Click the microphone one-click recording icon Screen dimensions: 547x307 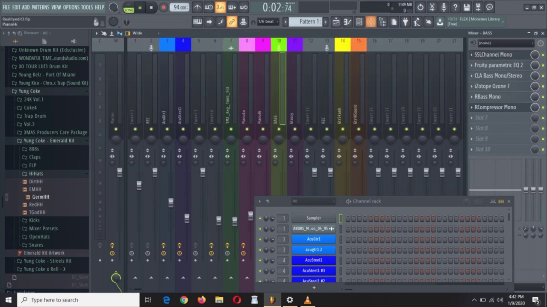click(444, 7)
